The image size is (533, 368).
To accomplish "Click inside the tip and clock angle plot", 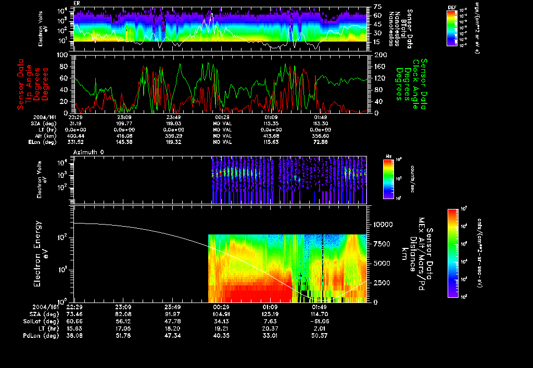I will pos(220,84).
